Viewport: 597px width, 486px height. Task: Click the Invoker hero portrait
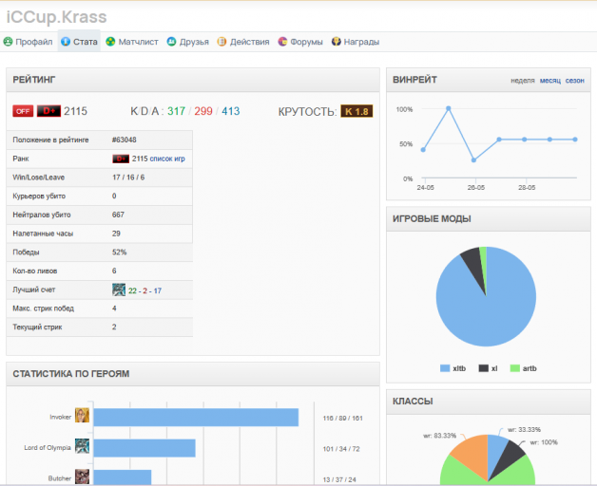pos(83,415)
